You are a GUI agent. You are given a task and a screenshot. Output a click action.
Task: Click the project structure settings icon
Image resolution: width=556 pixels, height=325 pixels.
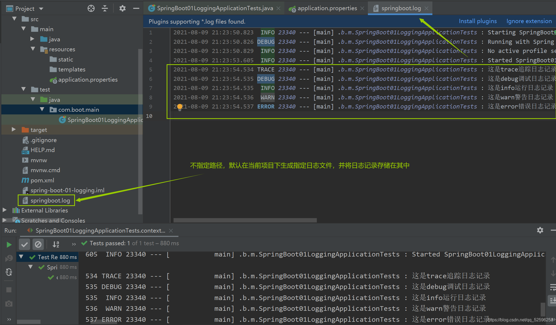pos(123,8)
